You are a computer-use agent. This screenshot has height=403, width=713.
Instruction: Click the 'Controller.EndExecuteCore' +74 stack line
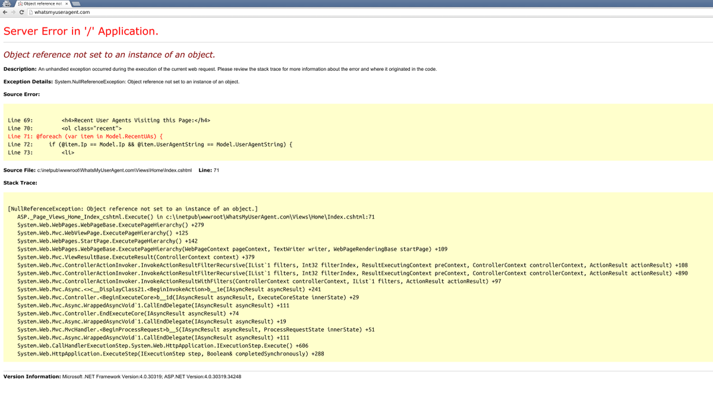(x=128, y=313)
